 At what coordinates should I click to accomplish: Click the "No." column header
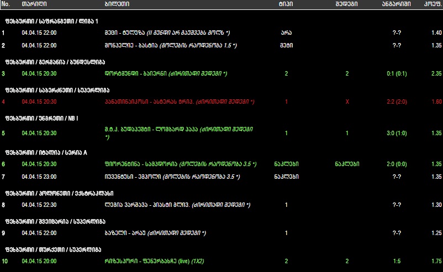click(x=6, y=4)
